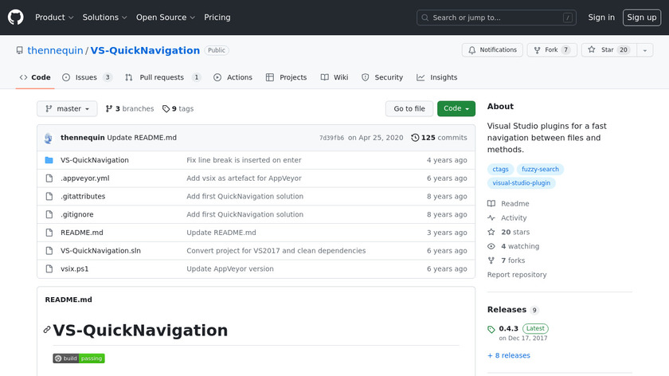
Task: Click the Notifications button
Action: click(492, 50)
